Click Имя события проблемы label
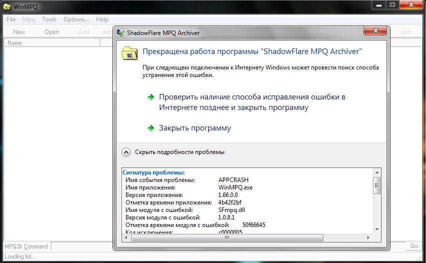 (x=160, y=180)
